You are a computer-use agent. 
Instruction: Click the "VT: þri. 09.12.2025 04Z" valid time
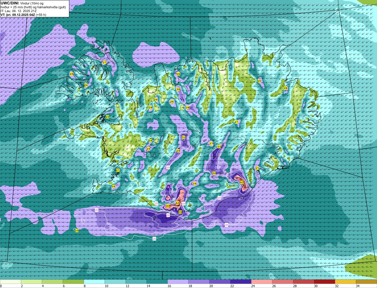[18, 15]
